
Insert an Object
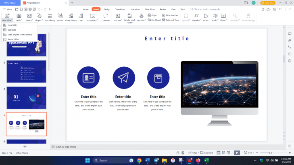(x=152, y=15)
